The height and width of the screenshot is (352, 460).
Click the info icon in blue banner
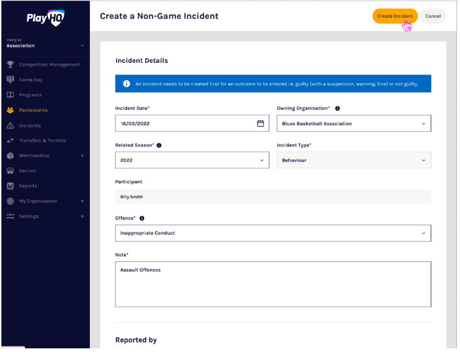[x=126, y=84]
